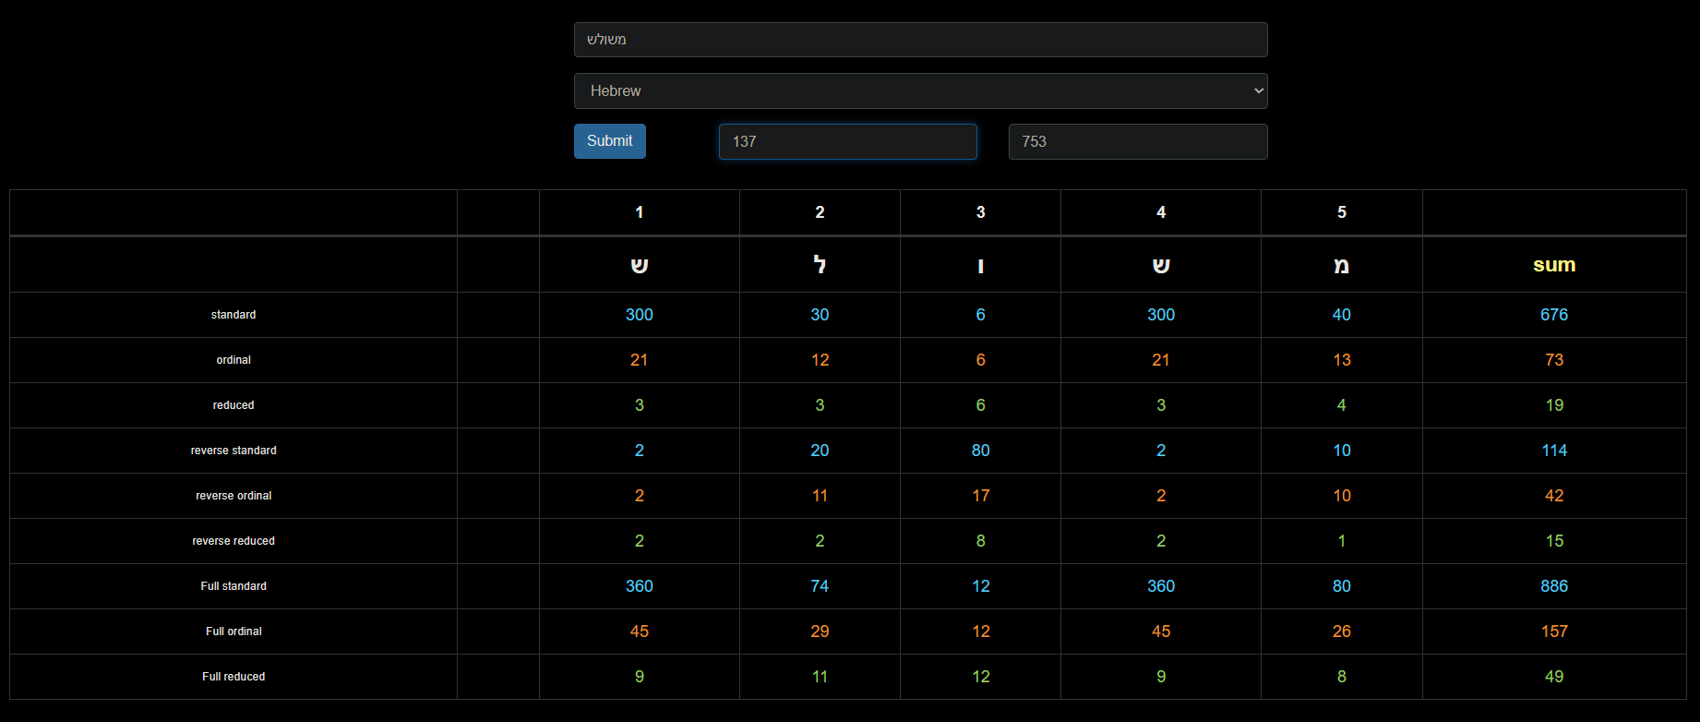The image size is (1700, 722).
Task: Click the sum column header
Action: click(1554, 265)
